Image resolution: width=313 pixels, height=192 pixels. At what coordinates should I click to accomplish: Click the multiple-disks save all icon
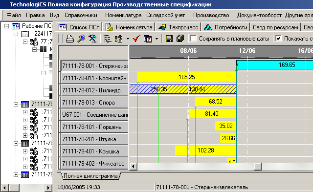180,39
